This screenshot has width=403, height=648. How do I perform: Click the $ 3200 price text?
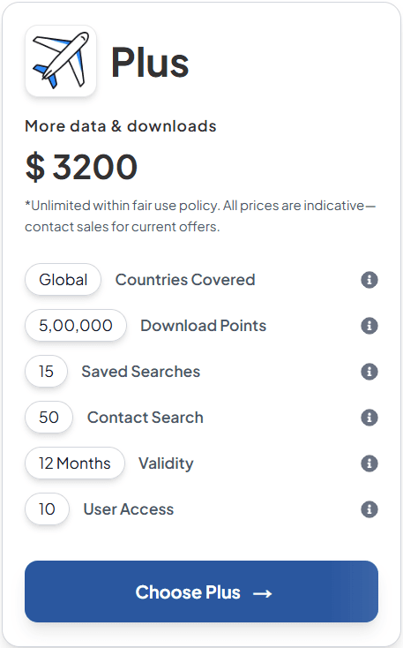(x=81, y=167)
